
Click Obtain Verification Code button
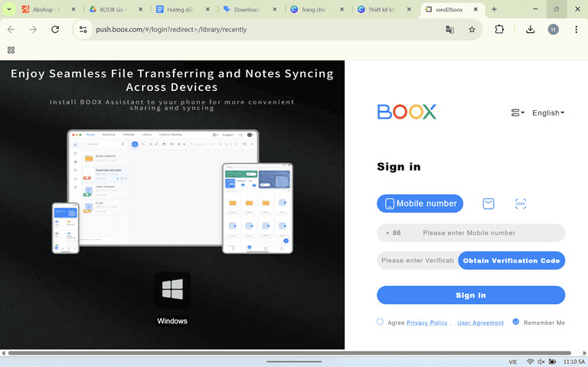(x=511, y=260)
